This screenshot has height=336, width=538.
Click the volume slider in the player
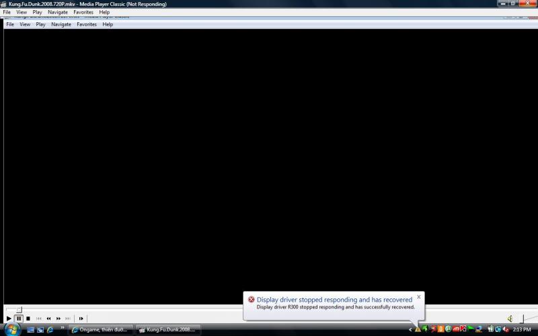[524, 319]
